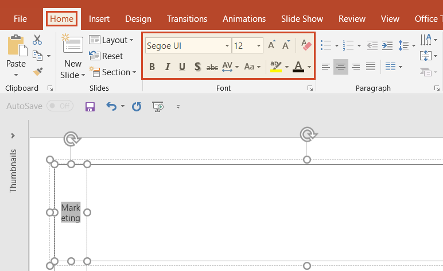Click the Strikethrough icon
This screenshot has height=271, width=443.
coord(212,67)
